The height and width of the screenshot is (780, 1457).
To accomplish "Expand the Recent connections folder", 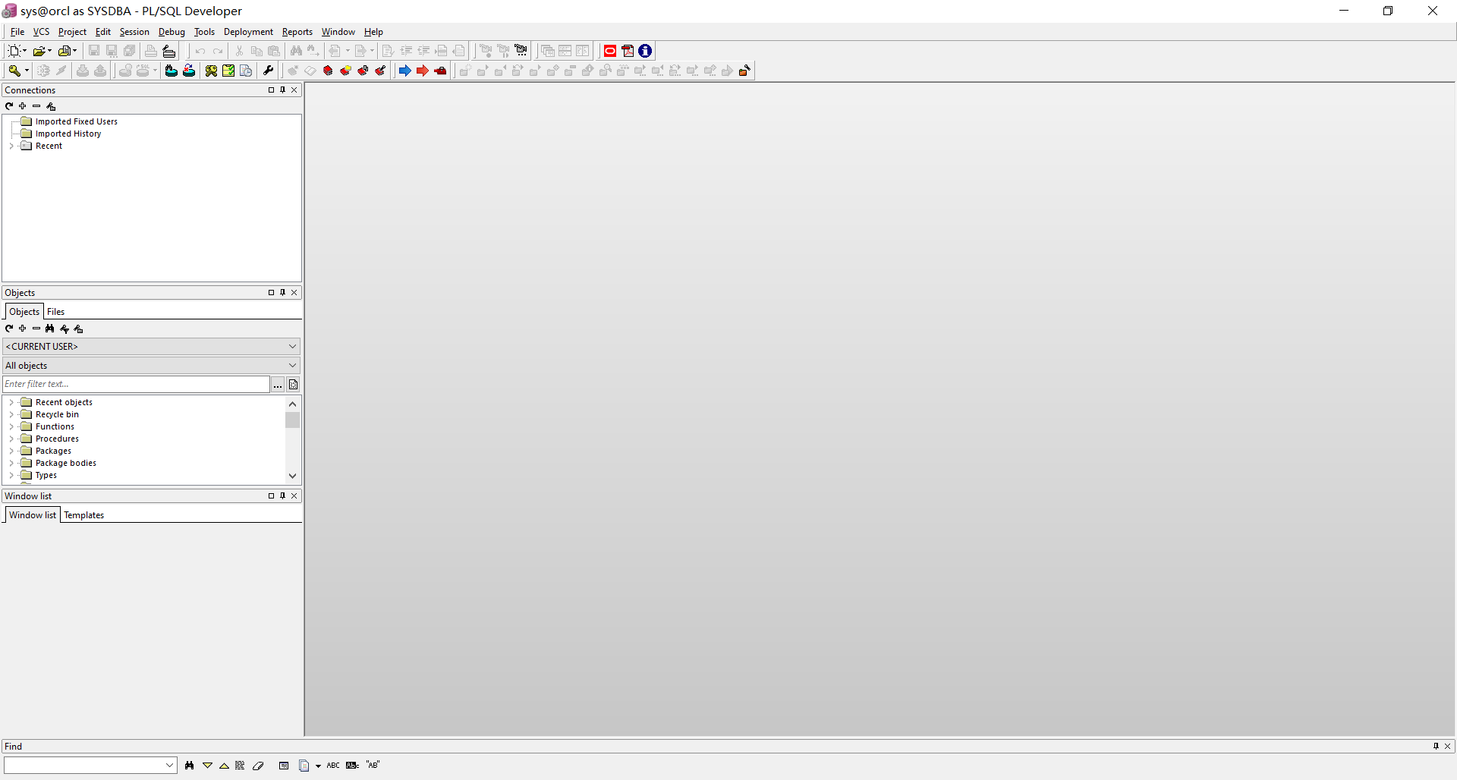I will 11,146.
